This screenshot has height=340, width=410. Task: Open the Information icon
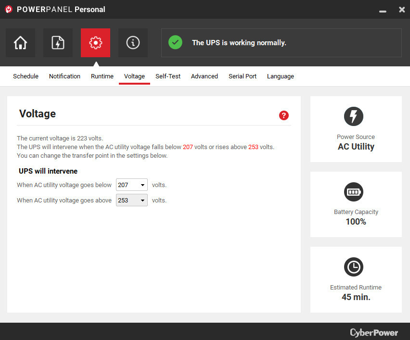click(133, 43)
